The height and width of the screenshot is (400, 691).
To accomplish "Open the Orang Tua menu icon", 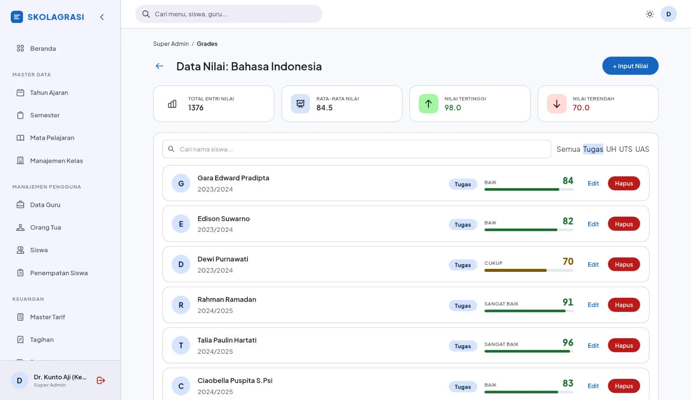I will pos(20,227).
